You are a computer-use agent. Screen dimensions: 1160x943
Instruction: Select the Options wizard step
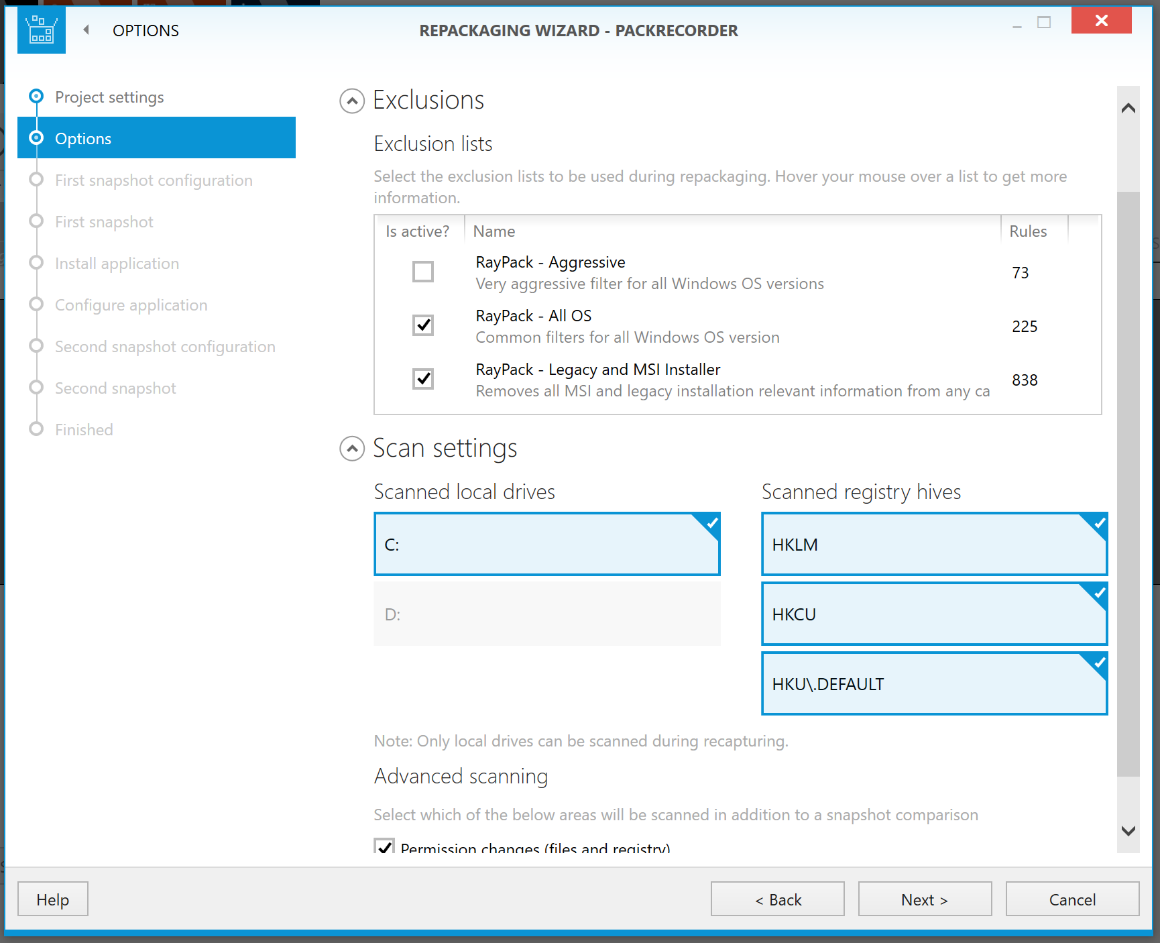point(156,137)
